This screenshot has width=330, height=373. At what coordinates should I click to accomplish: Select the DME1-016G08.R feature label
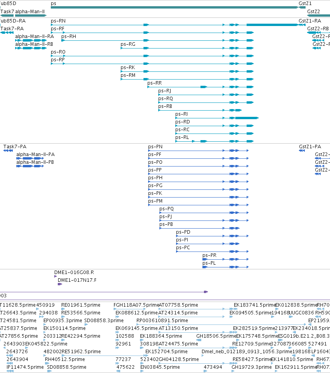point(74,272)
